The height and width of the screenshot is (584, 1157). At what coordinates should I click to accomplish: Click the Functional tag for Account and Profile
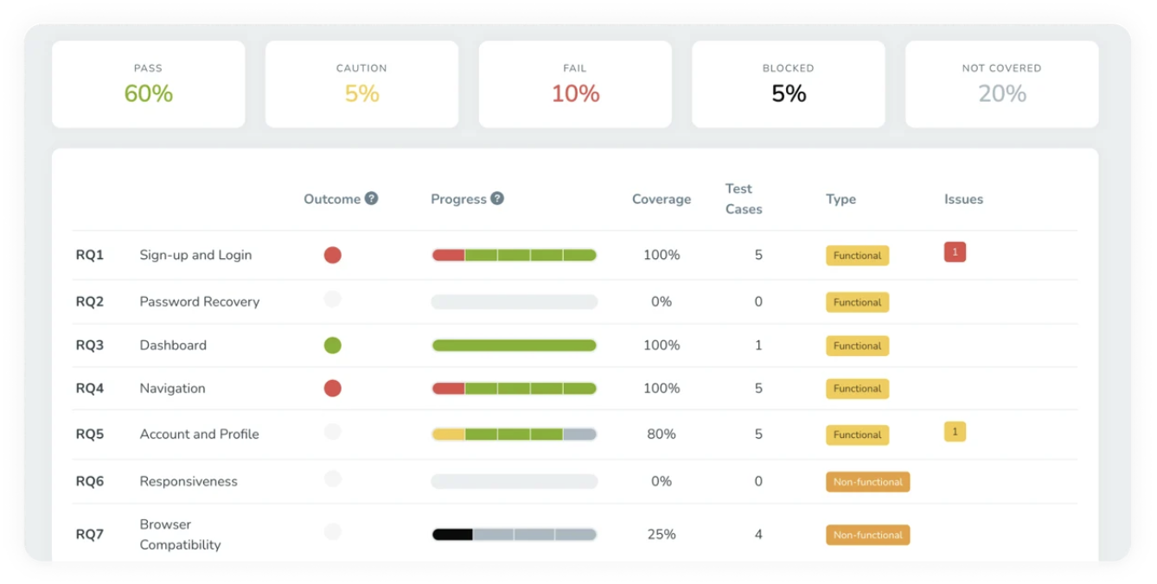pos(857,435)
